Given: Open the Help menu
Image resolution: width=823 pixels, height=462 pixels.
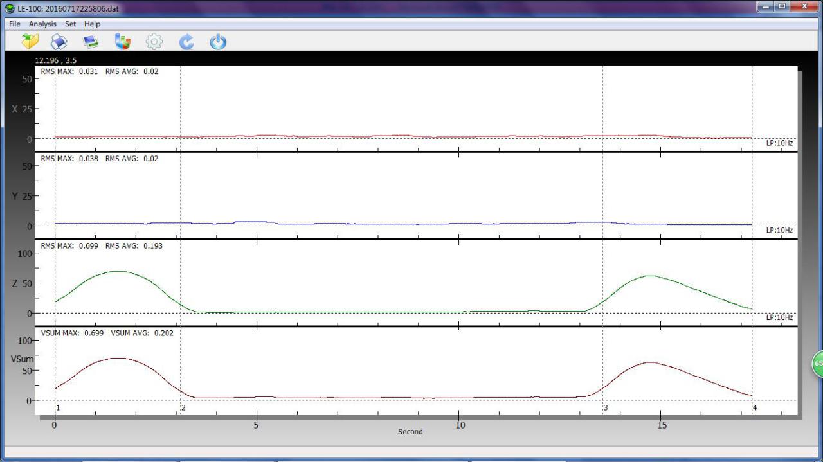Looking at the screenshot, I should point(93,24).
